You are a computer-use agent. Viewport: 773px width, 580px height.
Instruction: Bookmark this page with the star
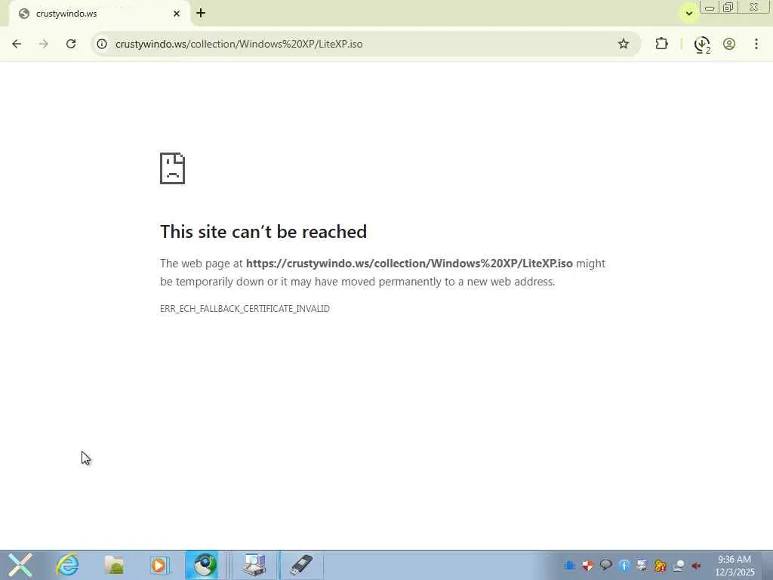(623, 44)
